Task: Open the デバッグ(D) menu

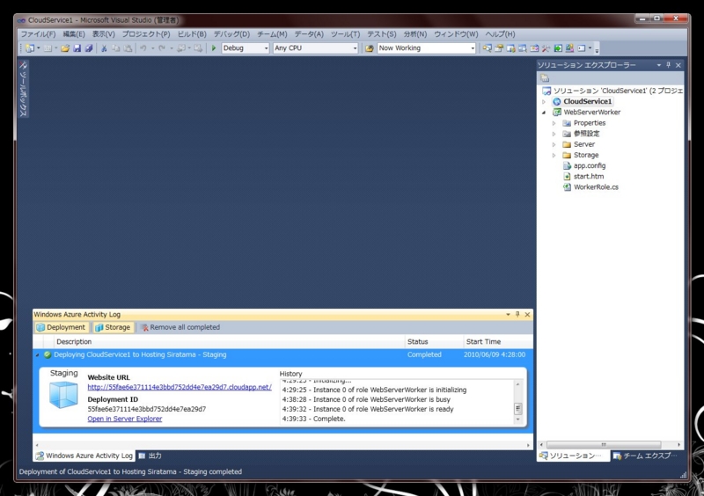Action: pos(231,34)
